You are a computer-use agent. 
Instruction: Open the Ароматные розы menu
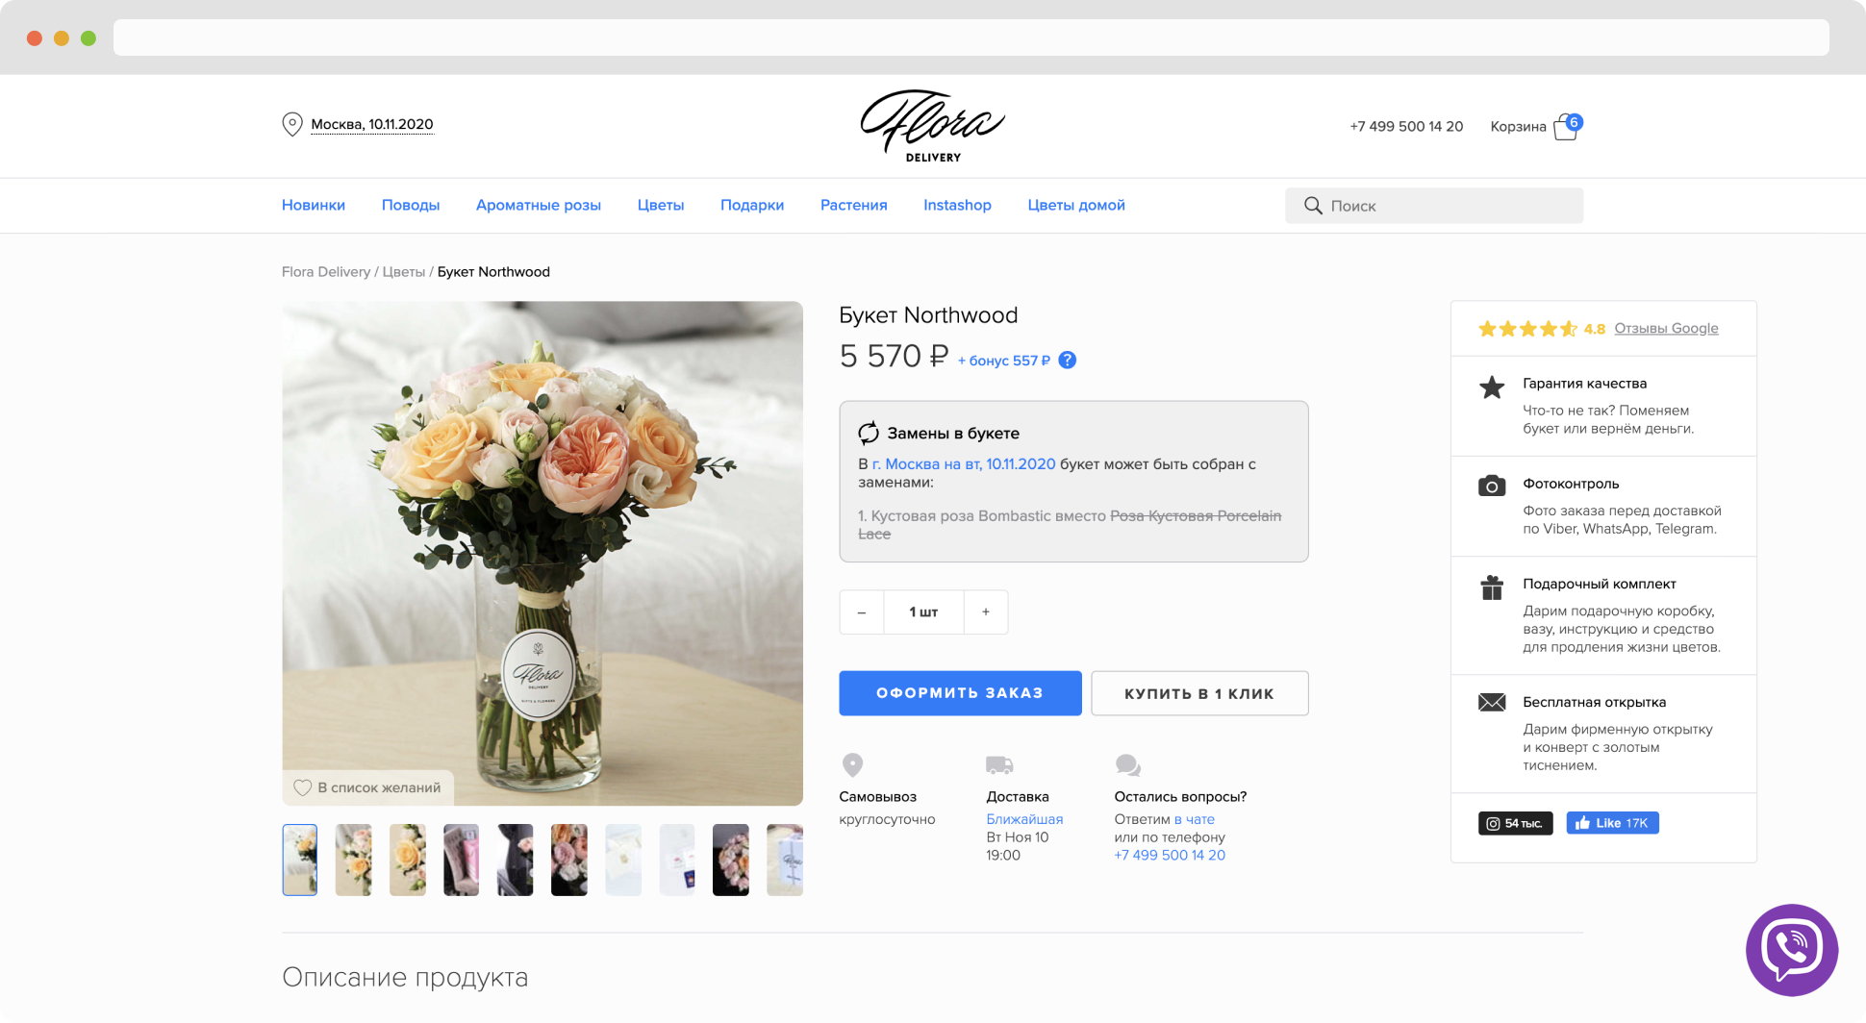539,206
